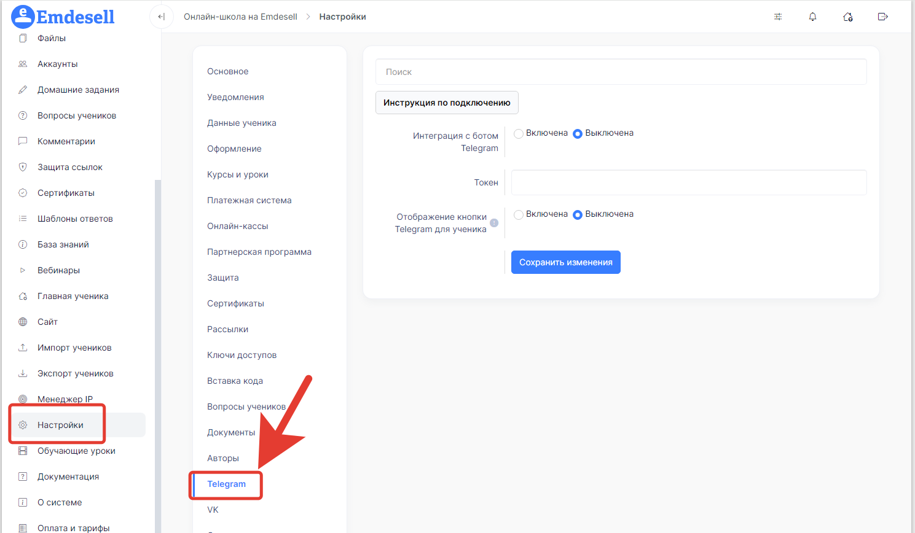Focus the Поиск search field
Screen dimensions: 915x533
coord(621,72)
